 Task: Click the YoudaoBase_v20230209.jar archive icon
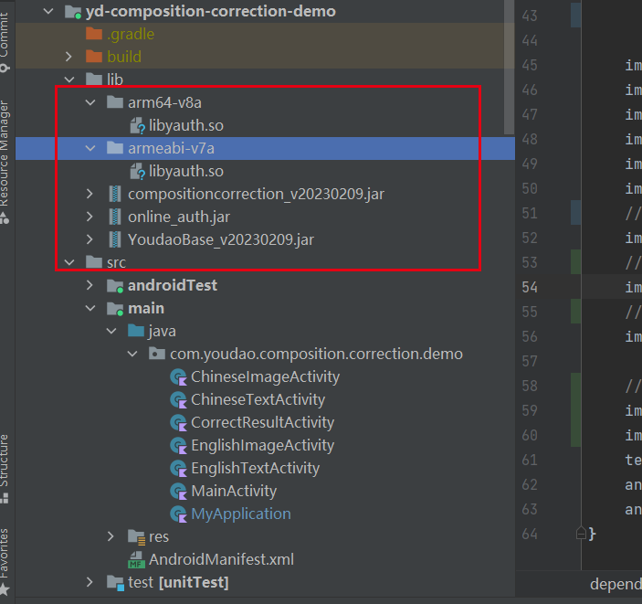[x=114, y=239]
